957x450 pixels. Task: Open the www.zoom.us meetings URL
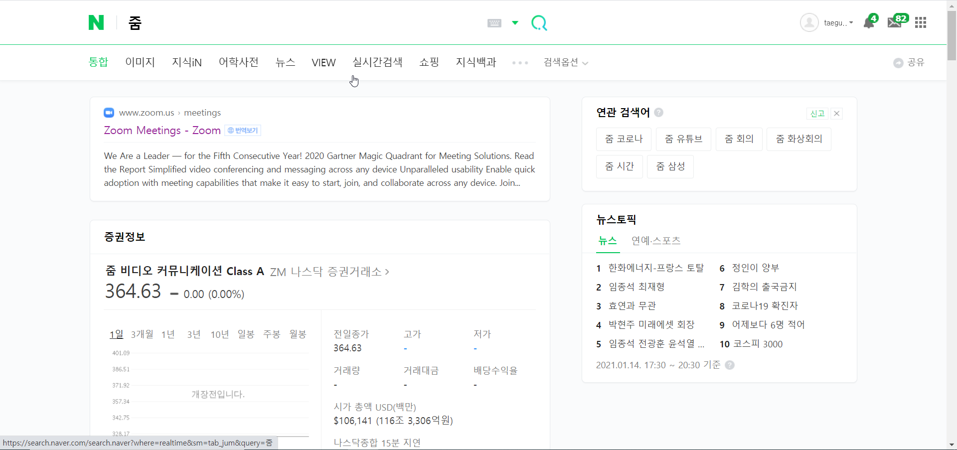point(170,113)
